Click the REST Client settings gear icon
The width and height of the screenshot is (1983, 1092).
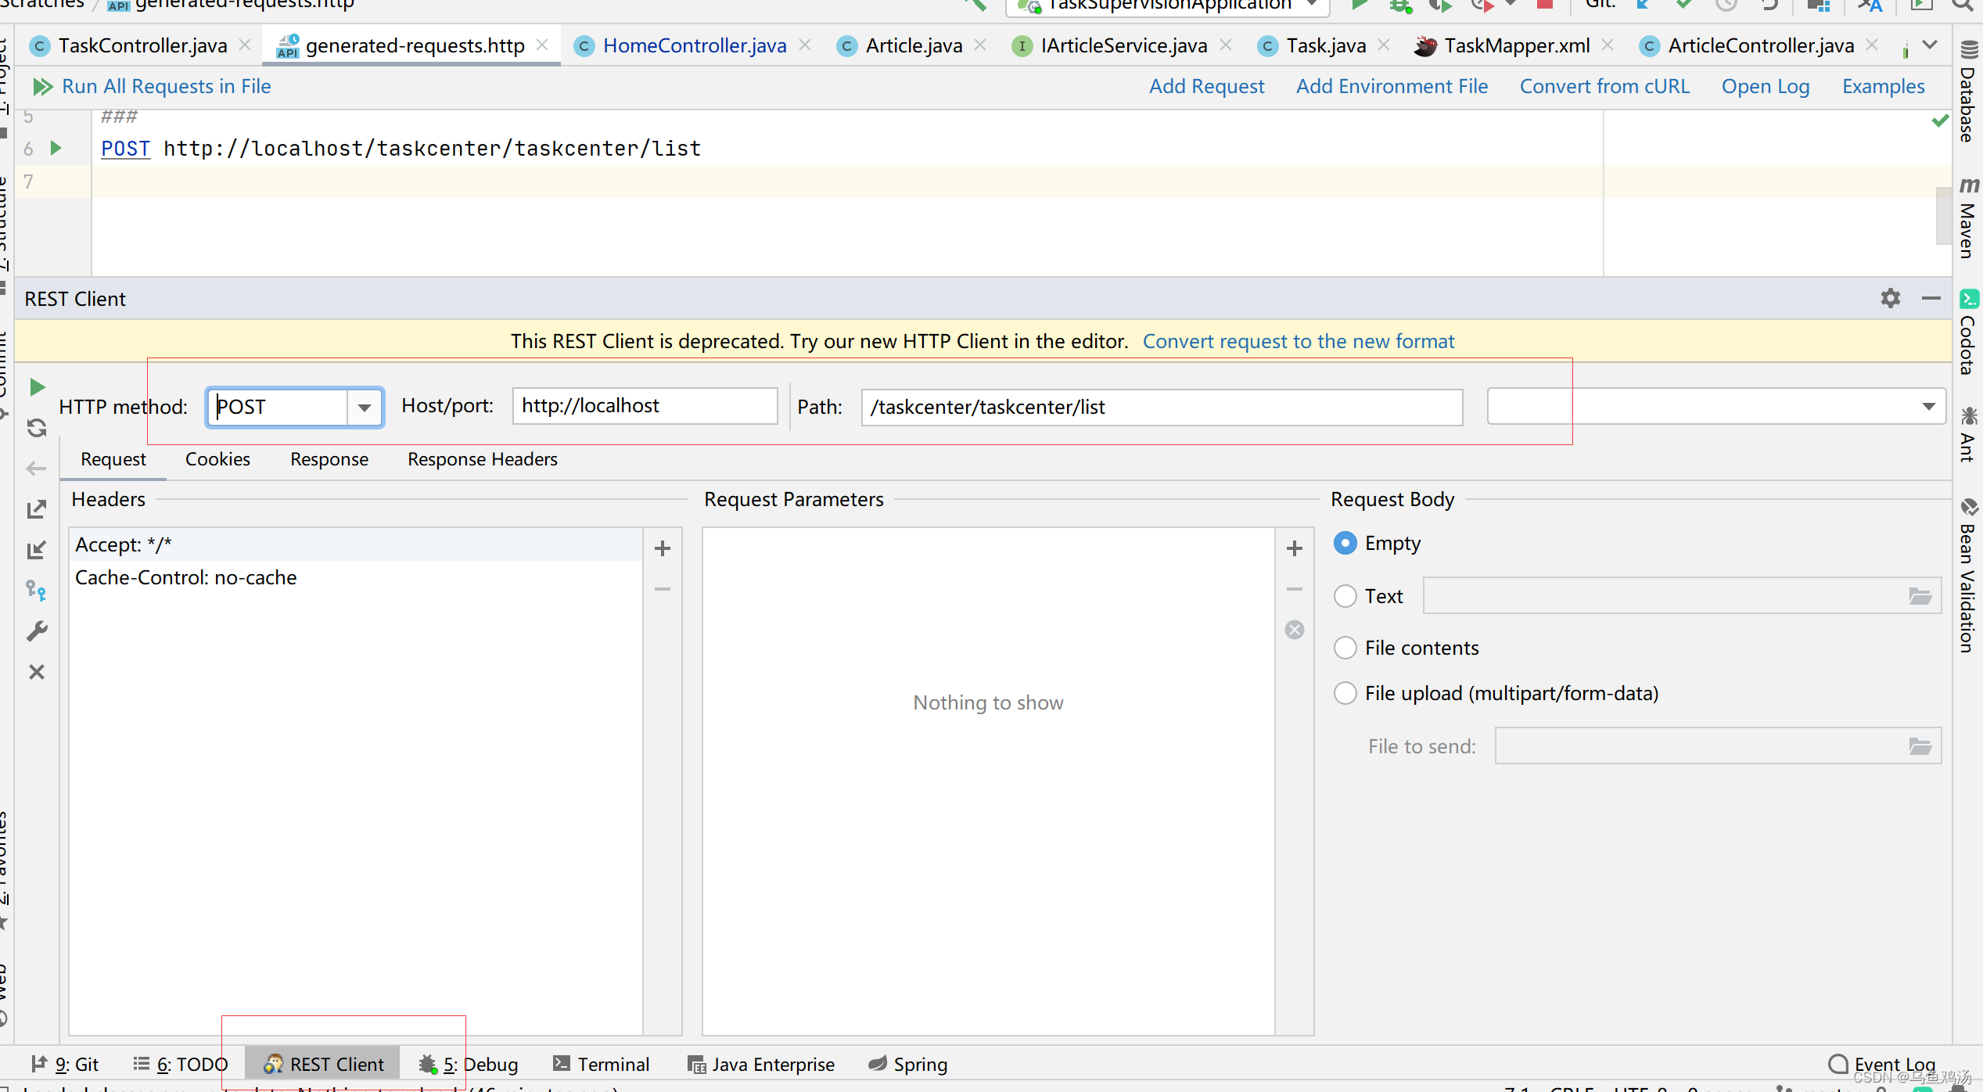pyautogui.click(x=1890, y=298)
